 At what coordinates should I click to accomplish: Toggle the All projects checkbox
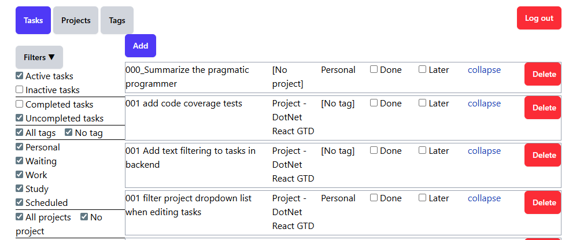[x=20, y=217]
